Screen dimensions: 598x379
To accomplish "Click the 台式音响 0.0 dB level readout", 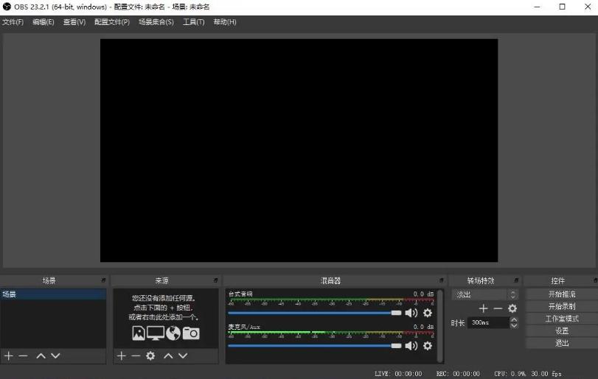I will 423,294.
